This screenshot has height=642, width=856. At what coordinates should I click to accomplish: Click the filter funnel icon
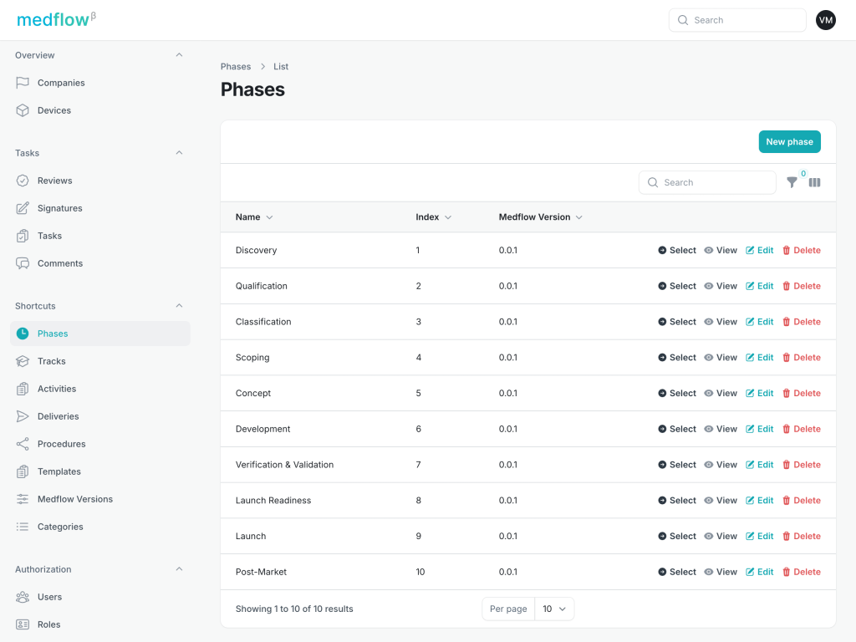point(792,182)
